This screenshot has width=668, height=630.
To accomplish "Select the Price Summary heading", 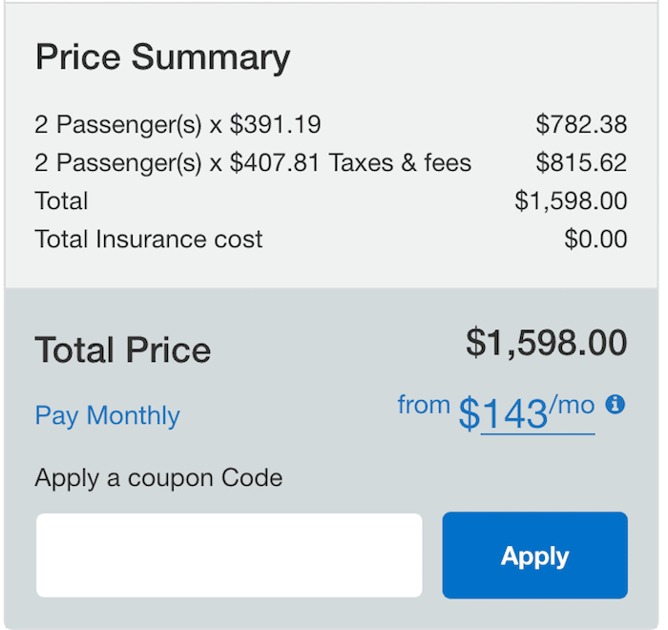I will tap(163, 57).
